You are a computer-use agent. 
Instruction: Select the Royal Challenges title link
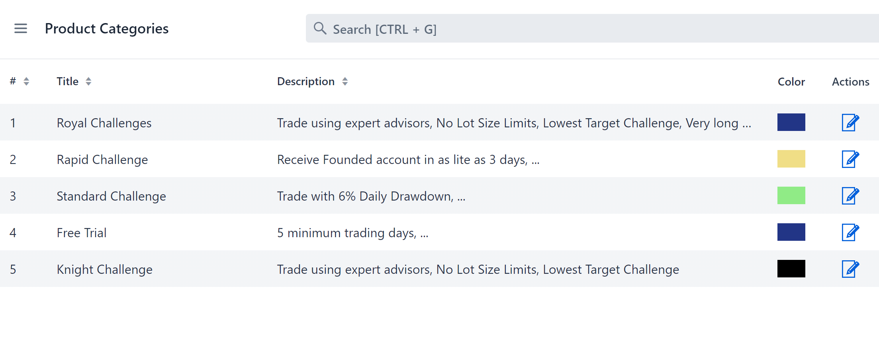click(x=104, y=123)
